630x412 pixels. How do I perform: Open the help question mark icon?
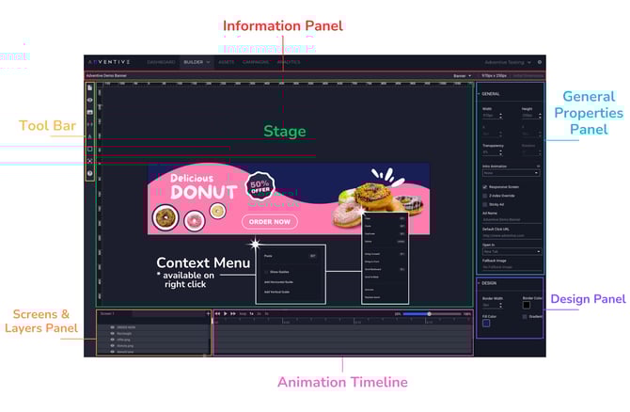point(89,174)
